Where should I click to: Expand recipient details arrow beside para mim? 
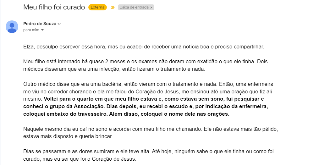click(42, 30)
